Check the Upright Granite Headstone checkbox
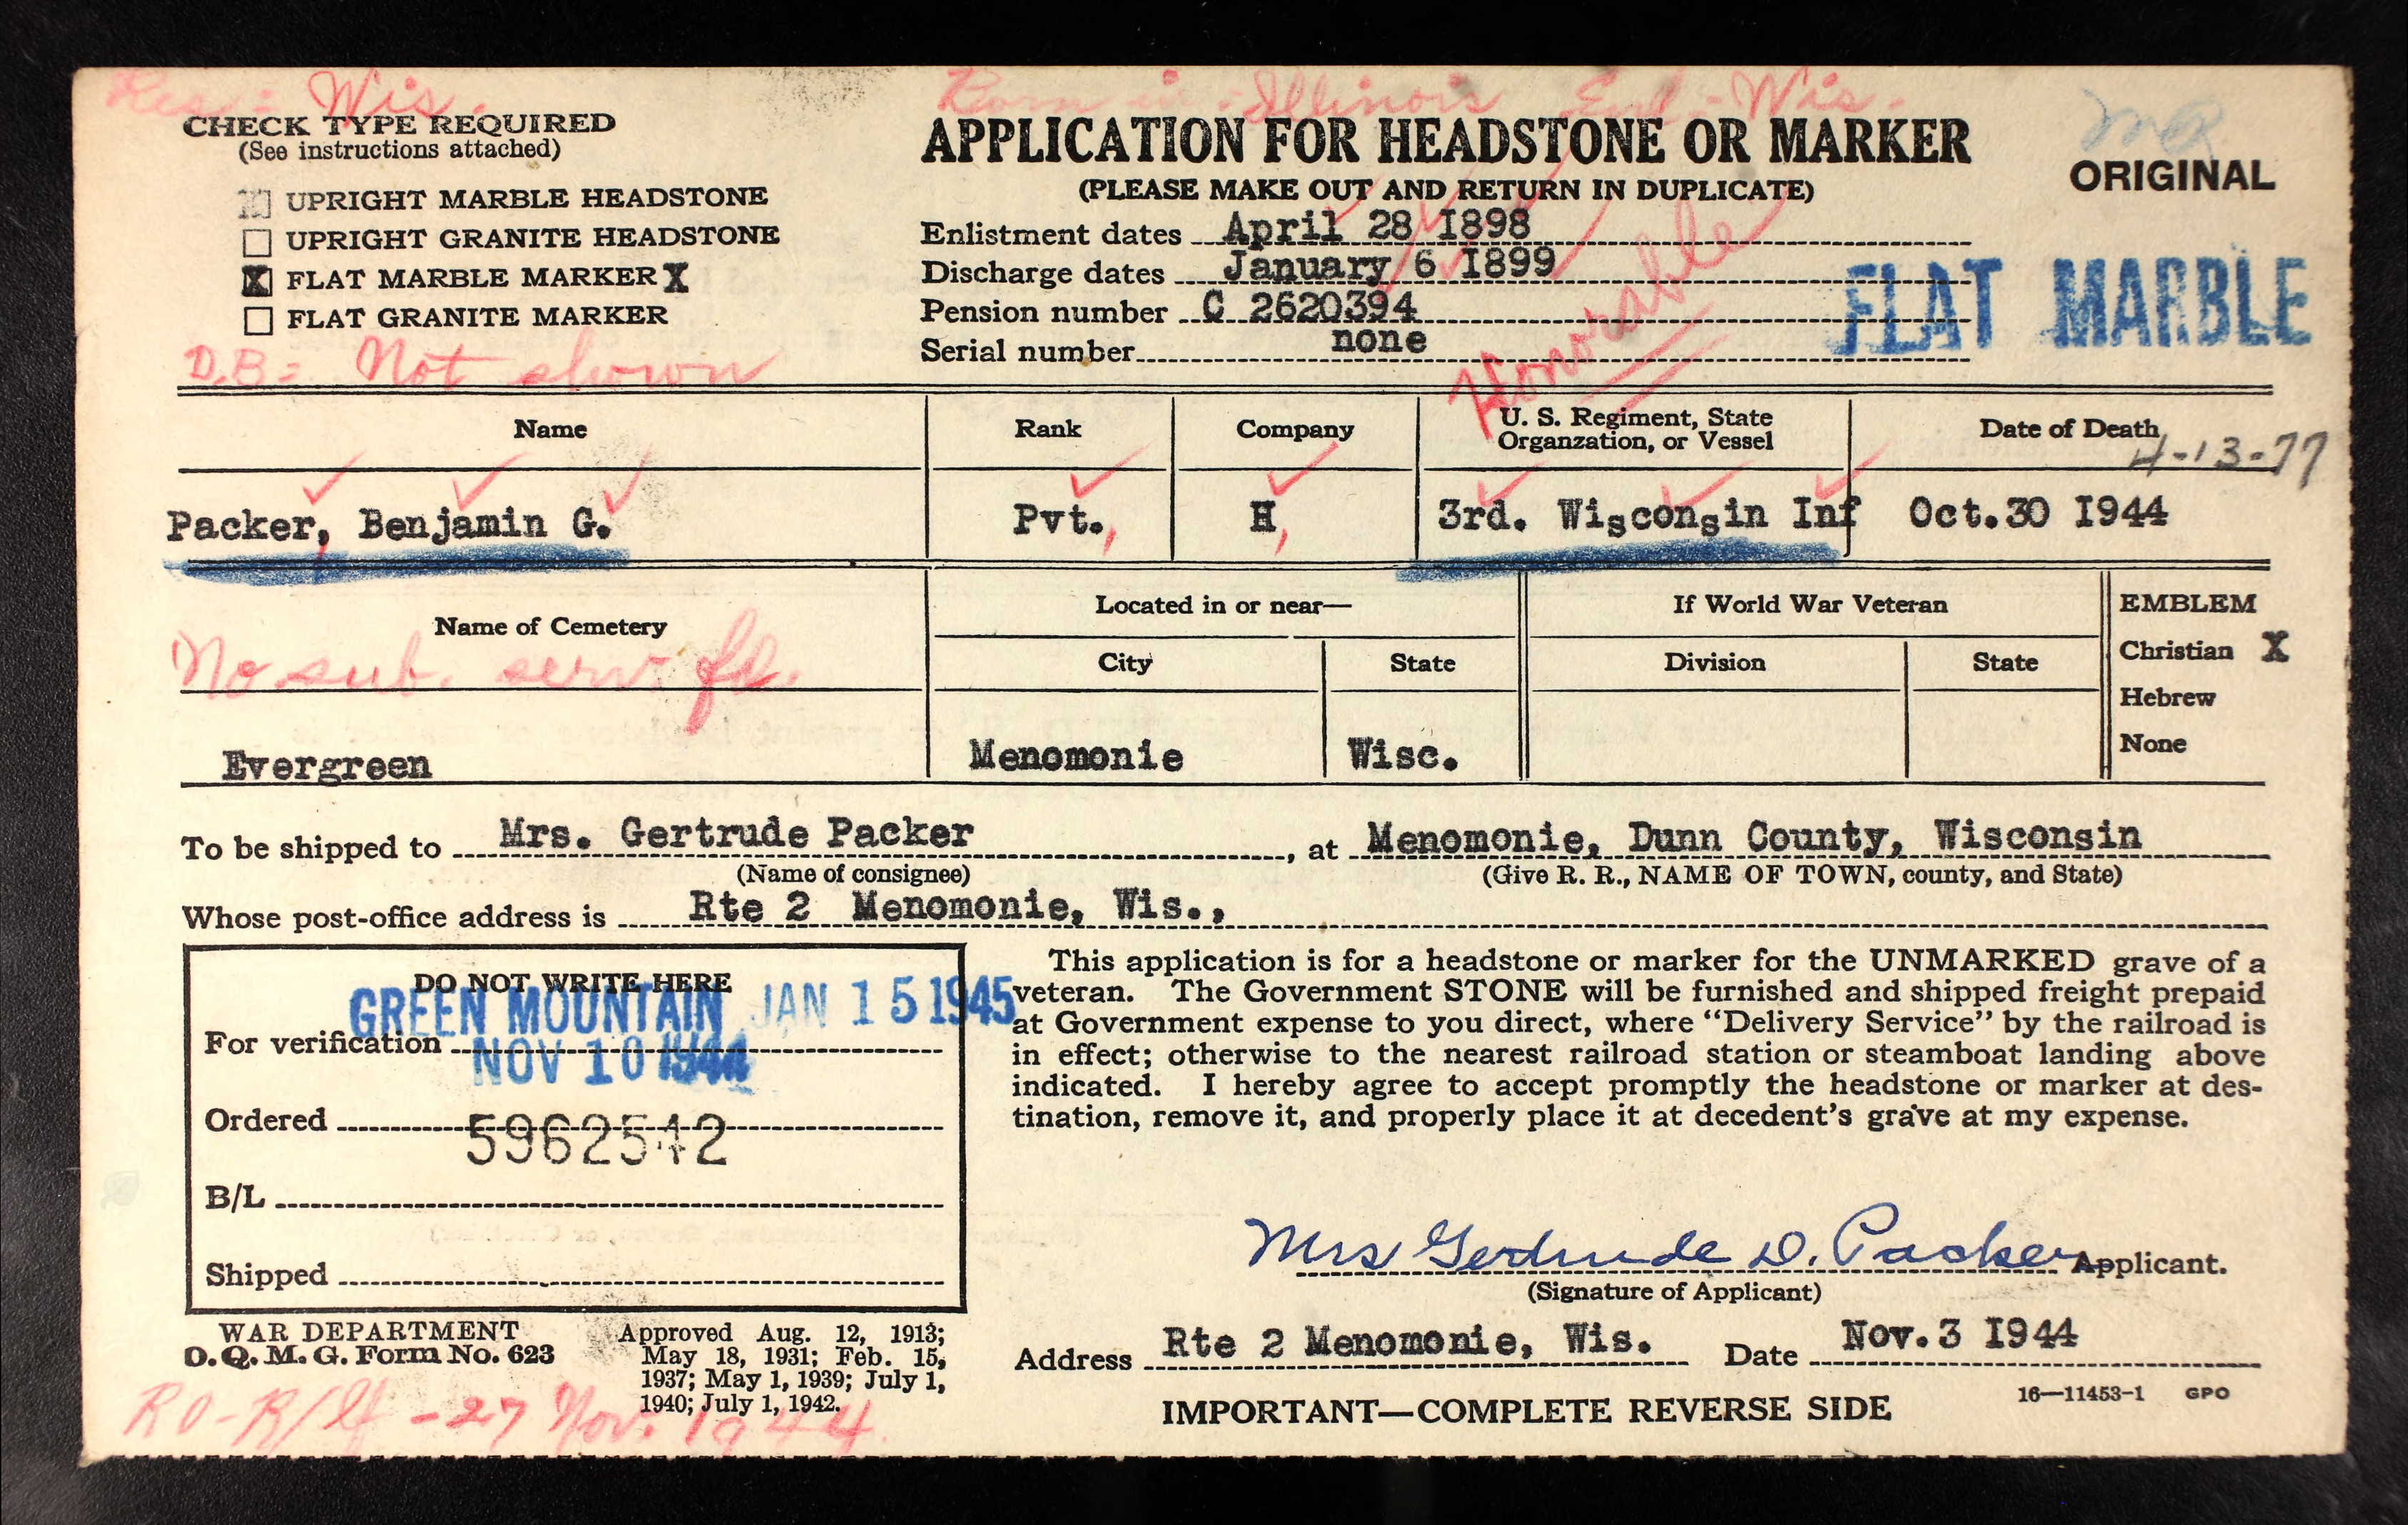Viewport: 2408px width, 1525px height. (257, 242)
